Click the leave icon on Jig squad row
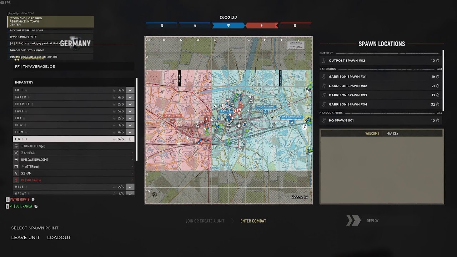This screenshot has width=457, height=257. tap(130, 139)
